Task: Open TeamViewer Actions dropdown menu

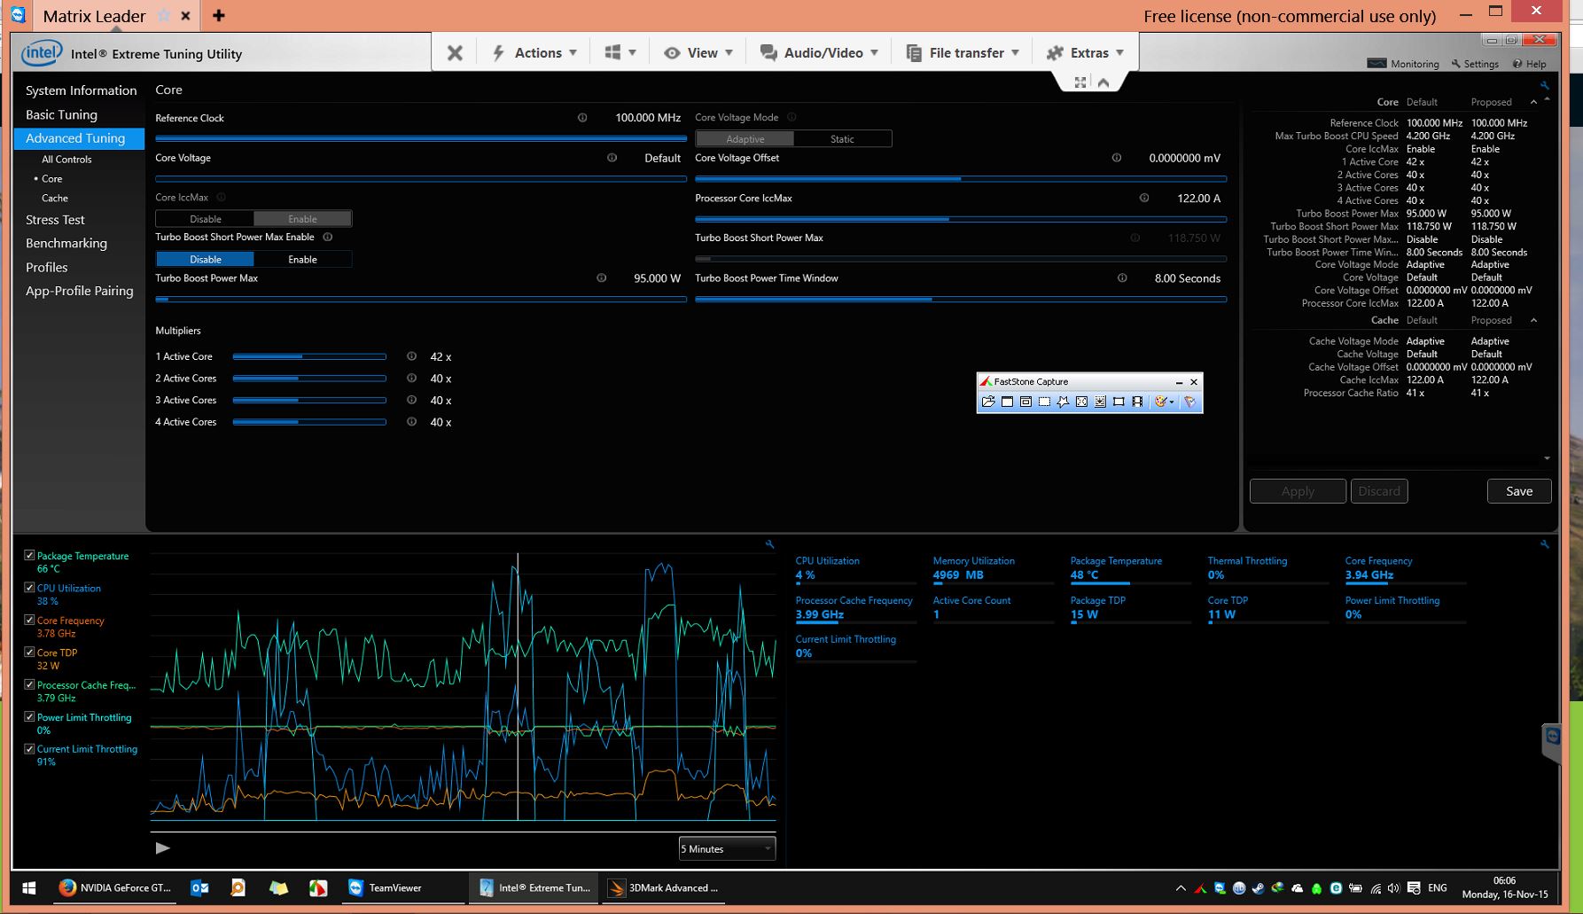Action: click(x=534, y=53)
